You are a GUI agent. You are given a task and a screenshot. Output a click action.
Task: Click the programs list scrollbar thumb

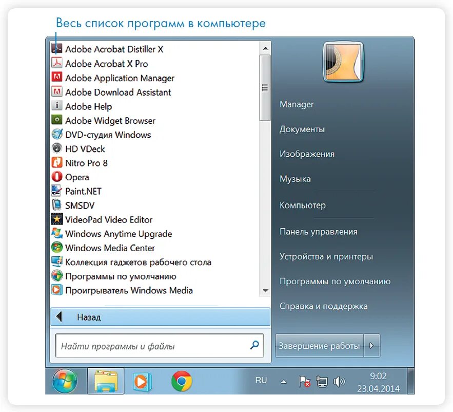(265, 88)
